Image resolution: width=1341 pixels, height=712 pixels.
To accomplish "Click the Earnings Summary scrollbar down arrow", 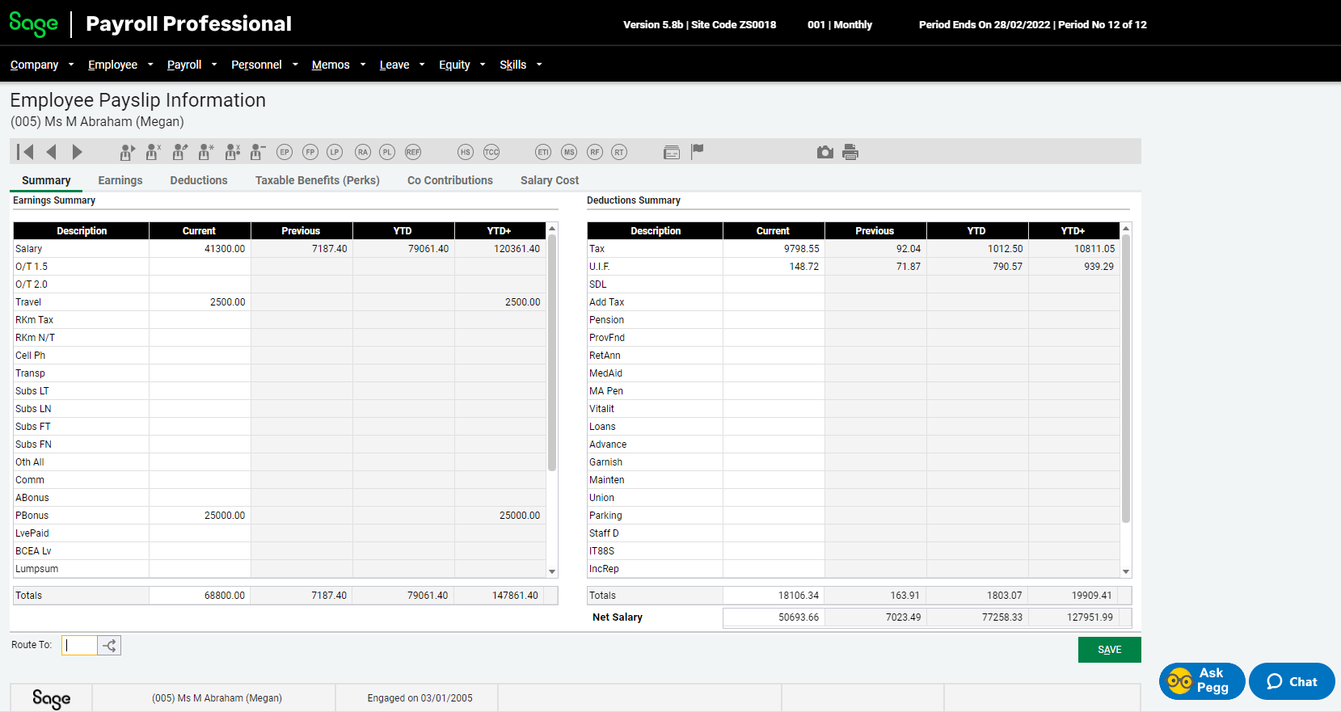I will 552,571.
